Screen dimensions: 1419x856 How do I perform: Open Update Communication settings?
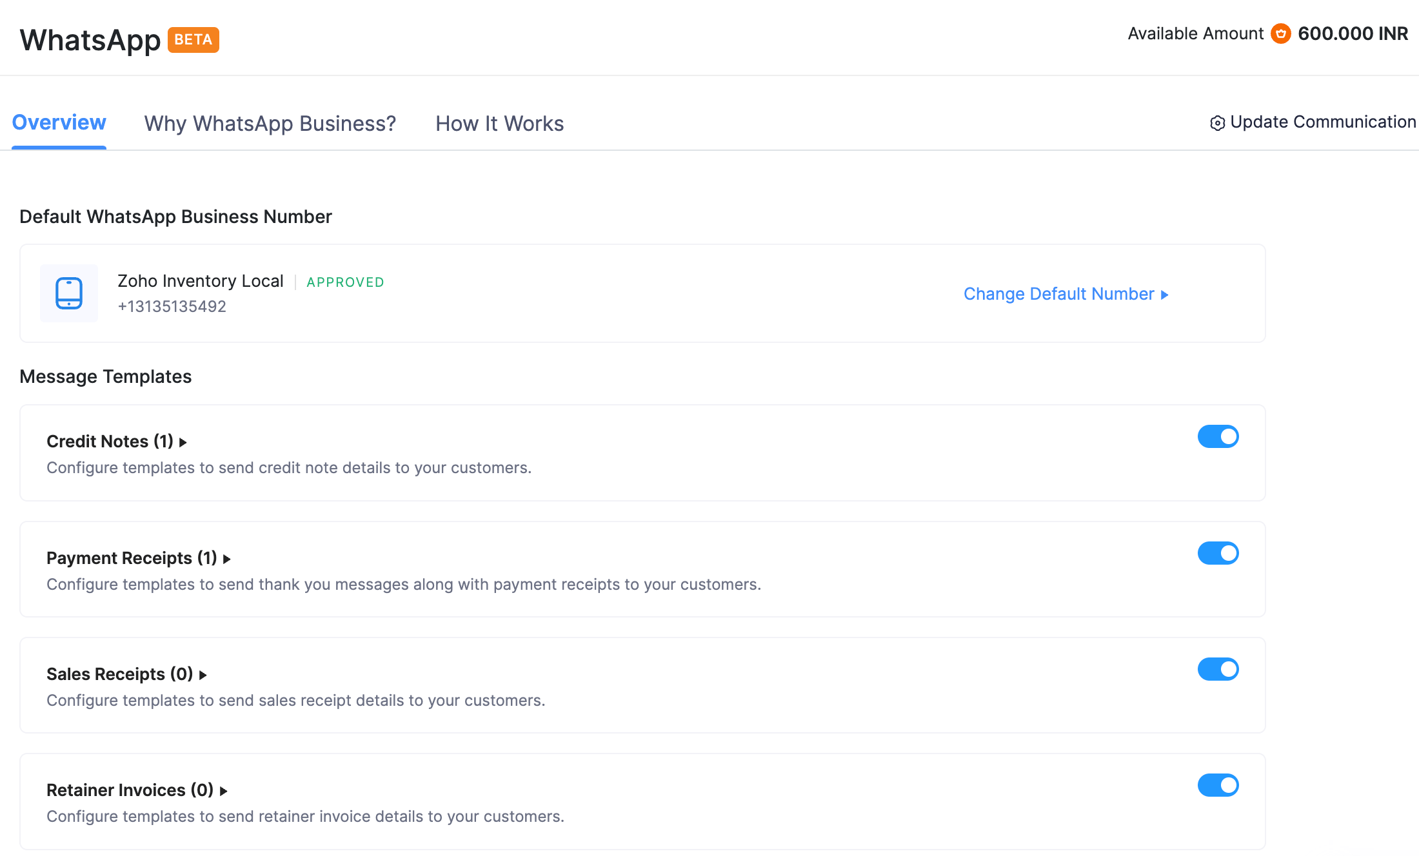tap(1321, 122)
